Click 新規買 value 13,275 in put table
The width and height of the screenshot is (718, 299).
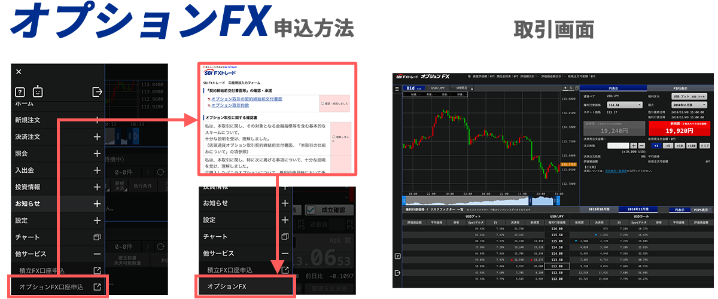537,260
